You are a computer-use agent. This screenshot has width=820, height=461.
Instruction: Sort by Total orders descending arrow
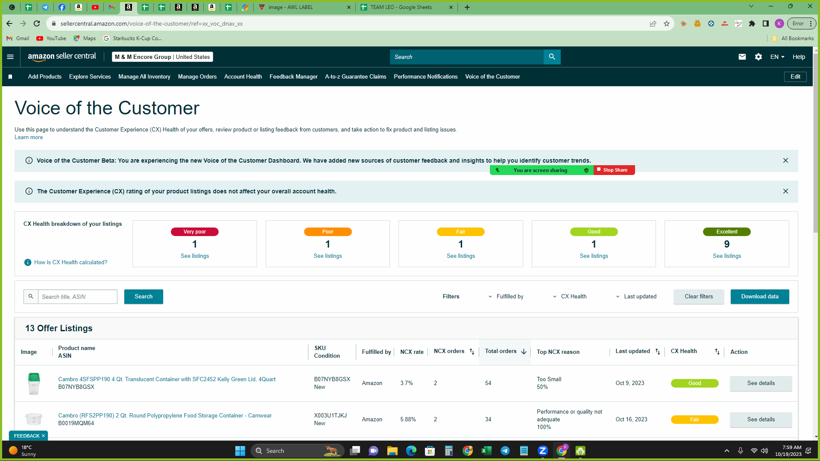[x=524, y=351]
